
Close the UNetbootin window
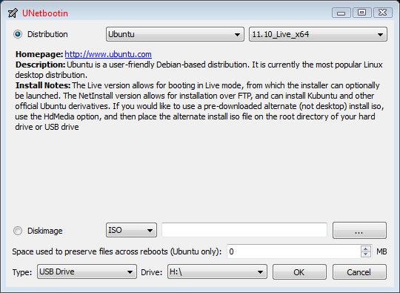[x=383, y=13]
